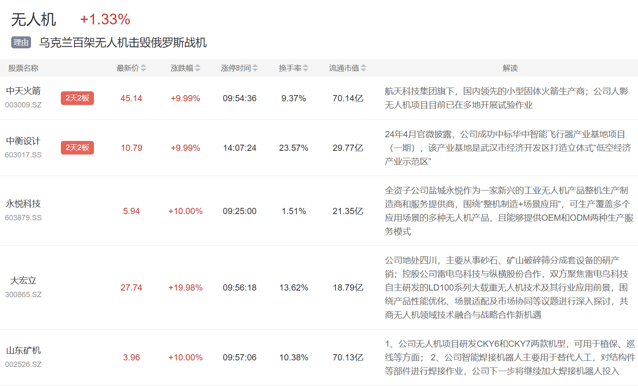Click the 理由 tag badge
Screen dimensions: 638x386
[21, 43]
